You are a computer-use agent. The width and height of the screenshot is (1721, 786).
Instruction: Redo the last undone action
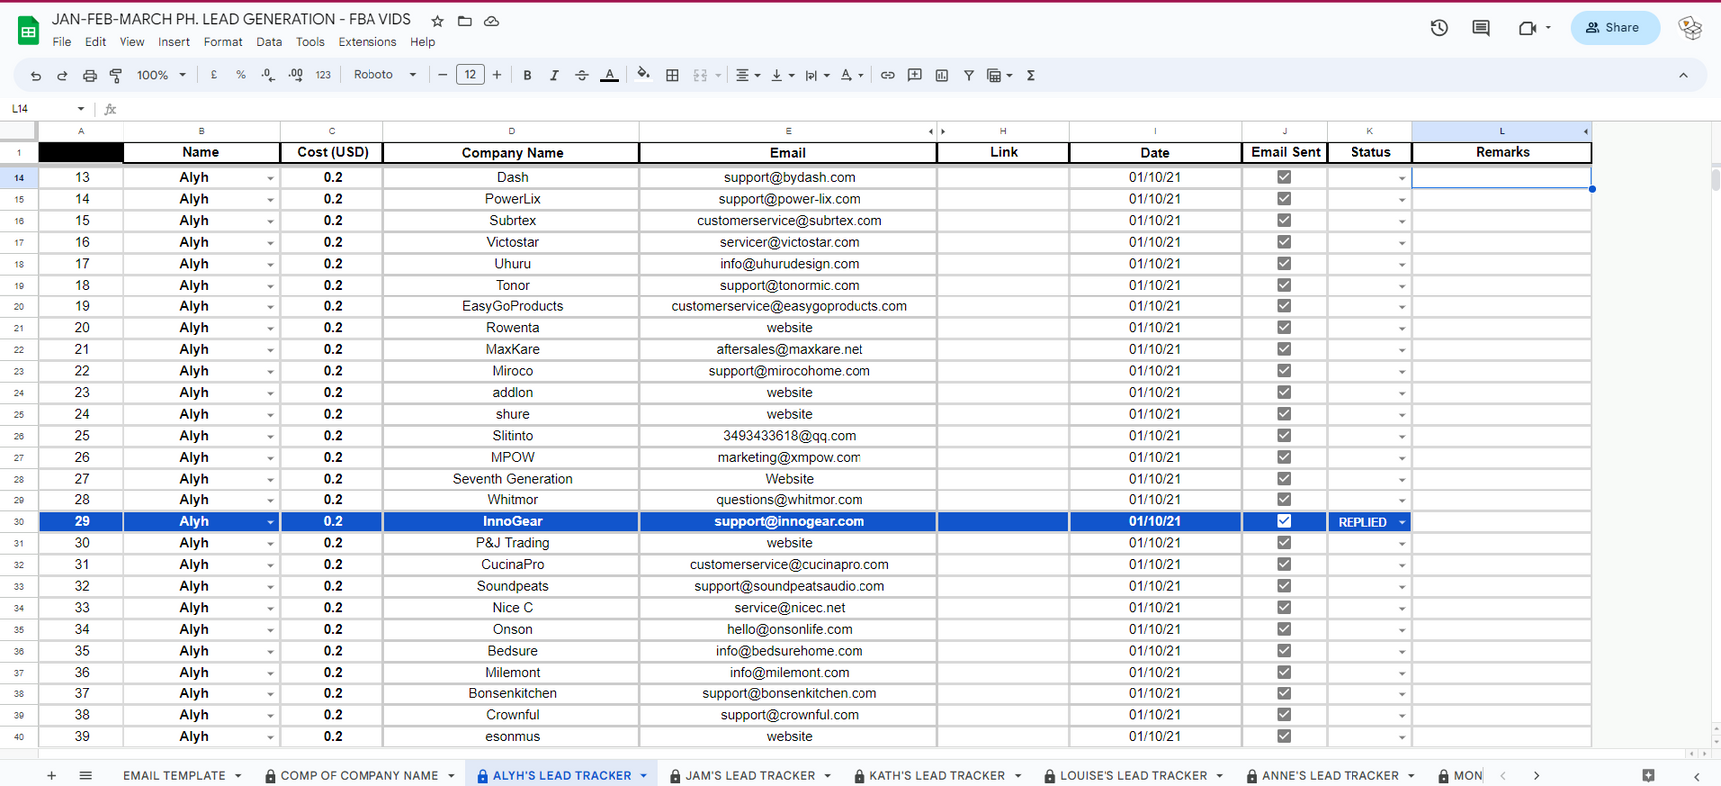point(62,75)
